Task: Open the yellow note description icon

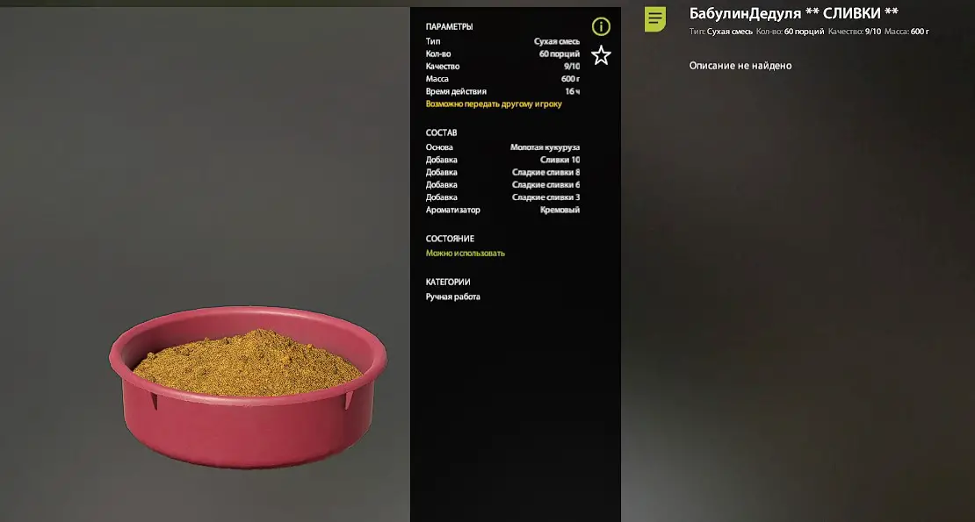Action: [x=654, y=19]
